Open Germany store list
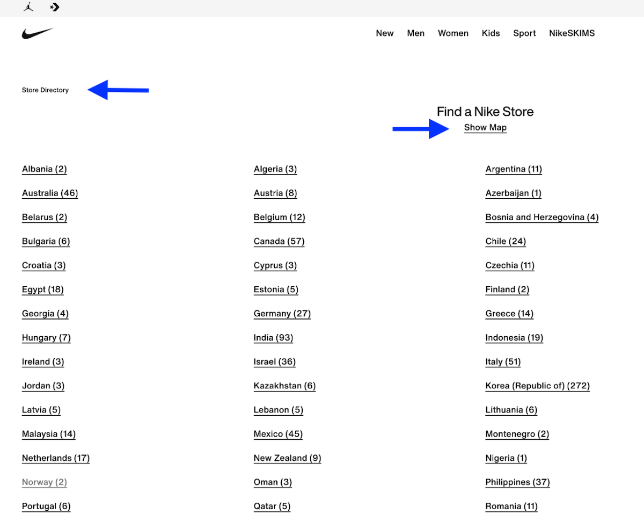 click(282, 313)
